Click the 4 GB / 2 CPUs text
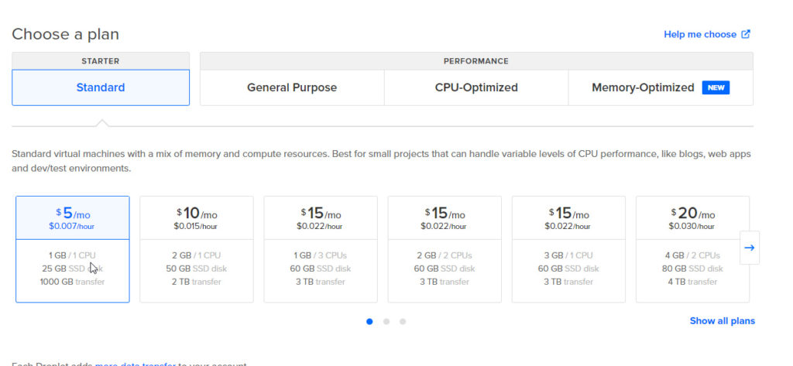This screenshot has height=366, width=793. 692,255
